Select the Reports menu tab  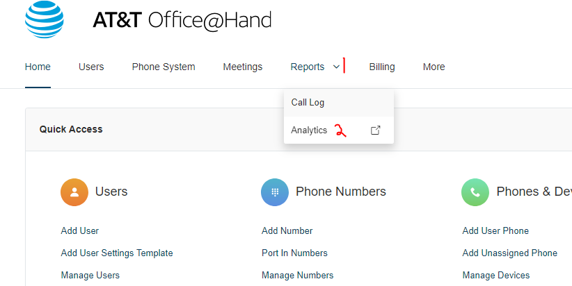pyautogui.click(x=307, y=67)
